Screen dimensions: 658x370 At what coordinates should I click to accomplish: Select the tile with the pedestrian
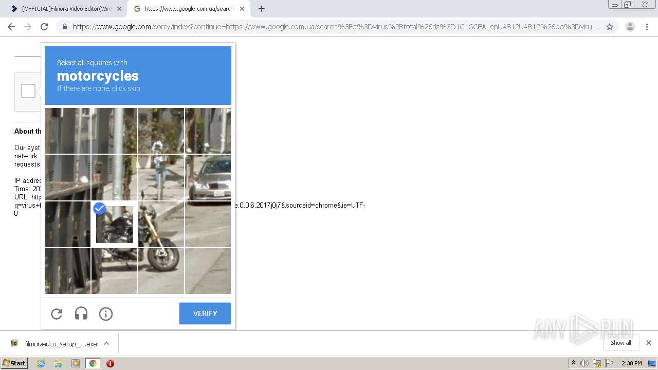[161, 177]
